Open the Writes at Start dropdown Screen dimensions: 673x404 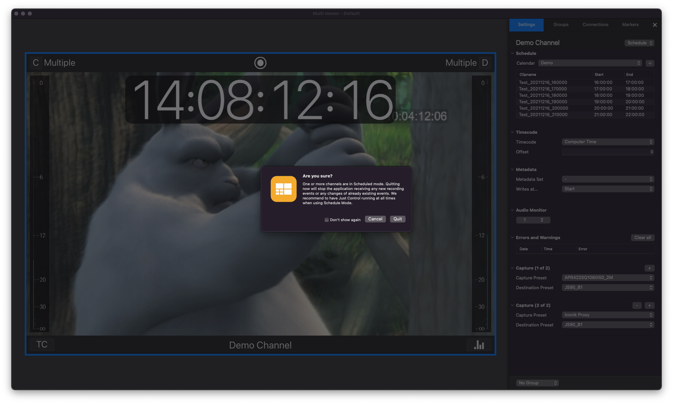point(608,189)
